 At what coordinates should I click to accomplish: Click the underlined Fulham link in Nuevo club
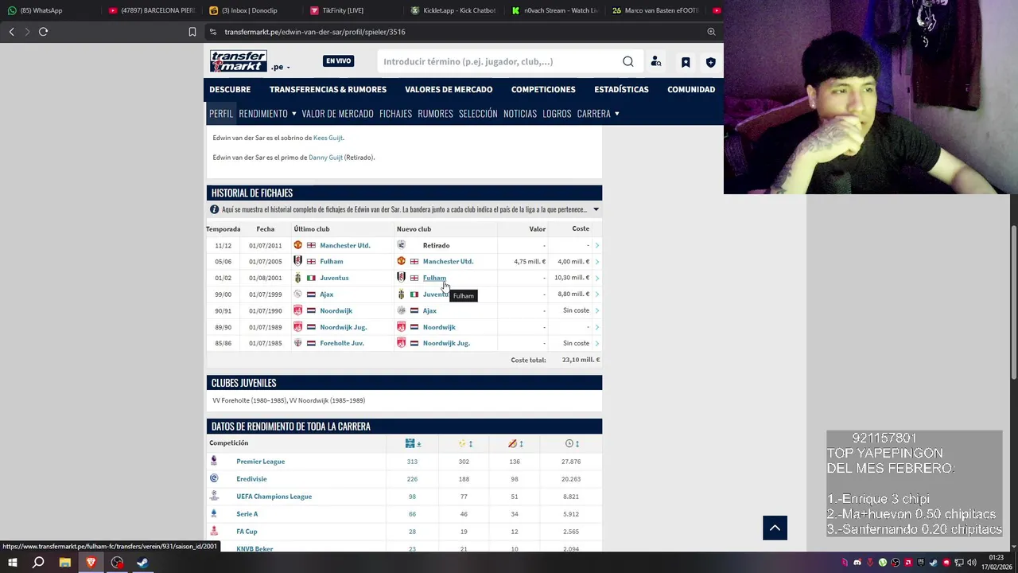point(434,278)
